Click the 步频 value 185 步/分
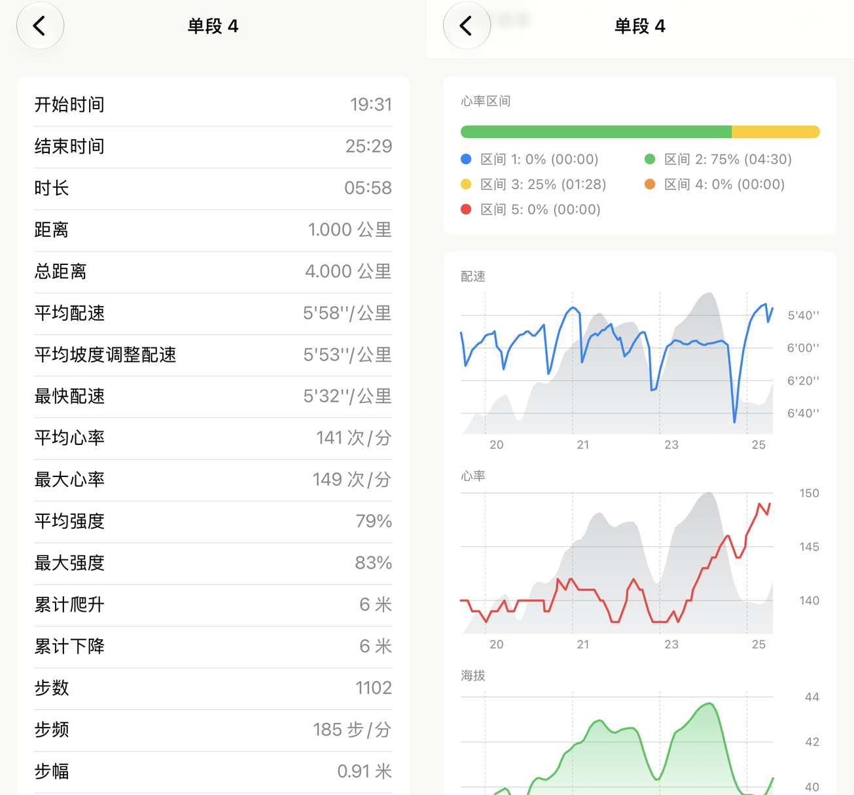This screenshot has width=854, height=795. (x=352, y=730)
